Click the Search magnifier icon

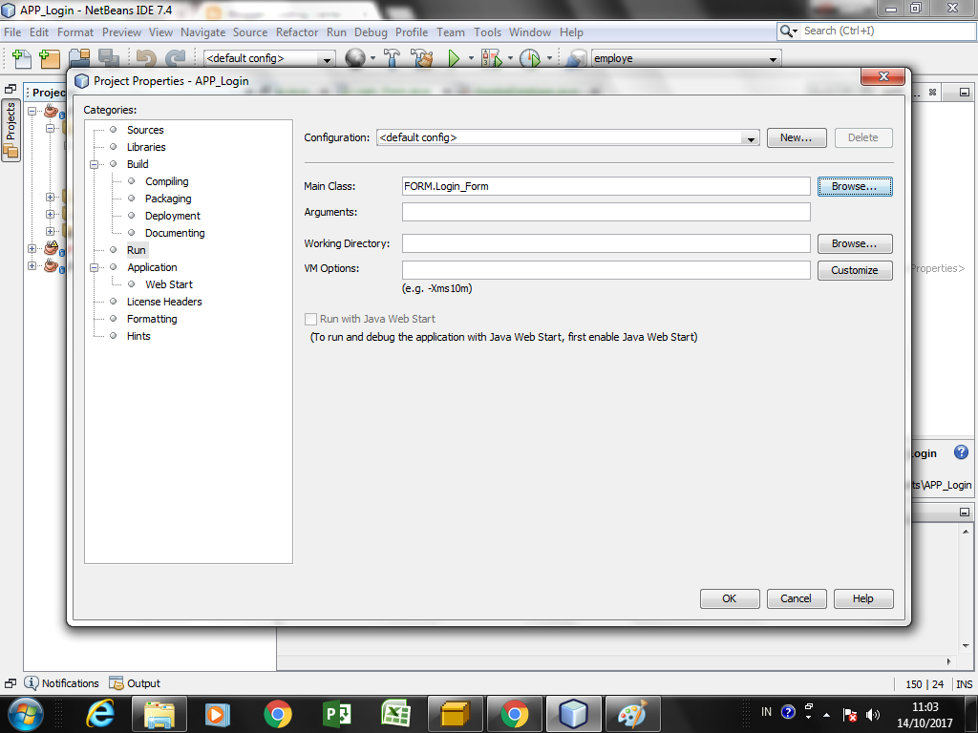[x=787, y=31]
